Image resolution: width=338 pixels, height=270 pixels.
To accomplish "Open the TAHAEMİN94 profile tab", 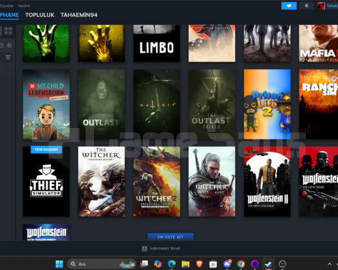I will point(79,15).
